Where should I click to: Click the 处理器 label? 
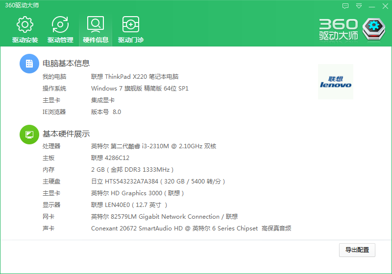51,146
